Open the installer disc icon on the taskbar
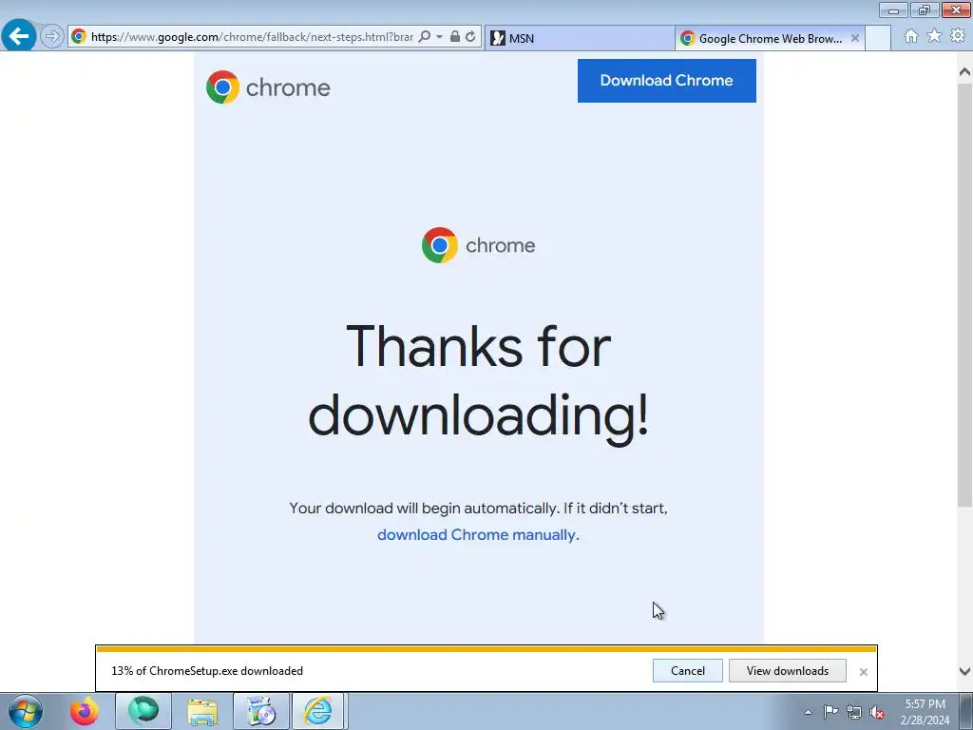 pyautogui.click(x=261, y=711)
